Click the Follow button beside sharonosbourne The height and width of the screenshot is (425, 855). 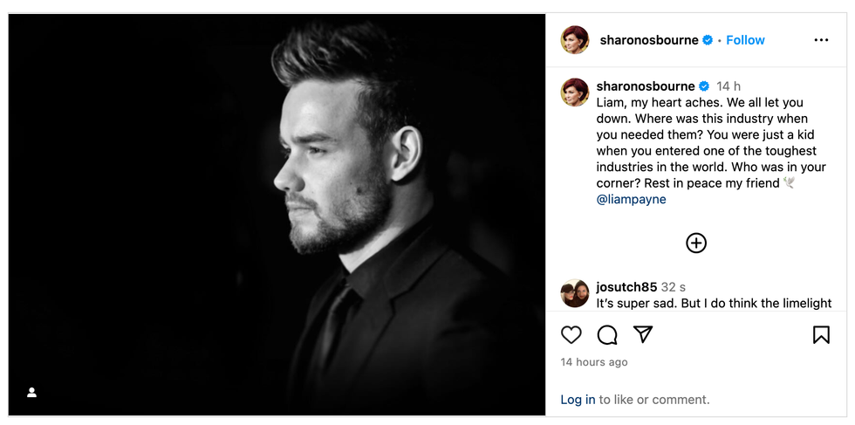(x=745, y=40)
